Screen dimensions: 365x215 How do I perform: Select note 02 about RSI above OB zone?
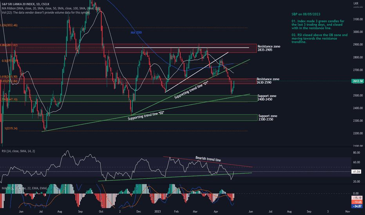320,38
